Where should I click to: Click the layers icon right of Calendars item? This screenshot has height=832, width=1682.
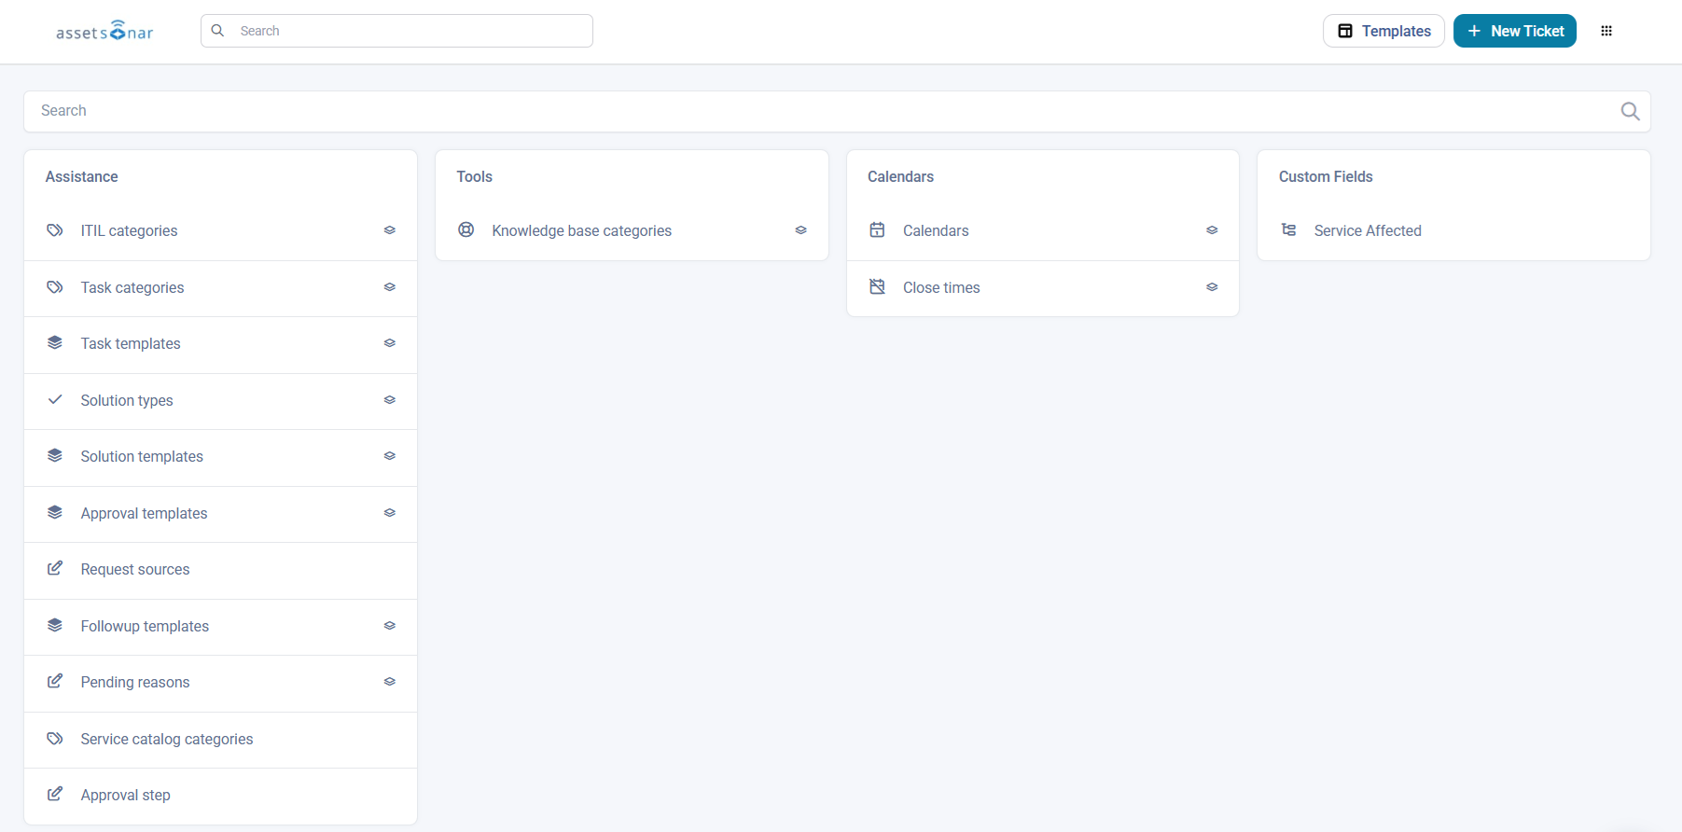pyautogui.click(x=1212, y=230)
